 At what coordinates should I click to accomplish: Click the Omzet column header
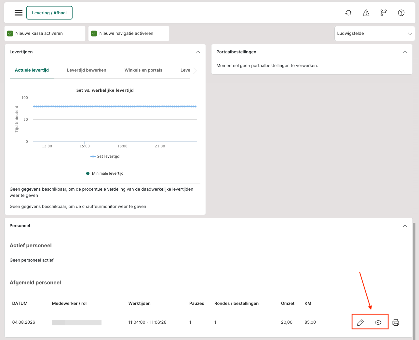pos(288,304)
